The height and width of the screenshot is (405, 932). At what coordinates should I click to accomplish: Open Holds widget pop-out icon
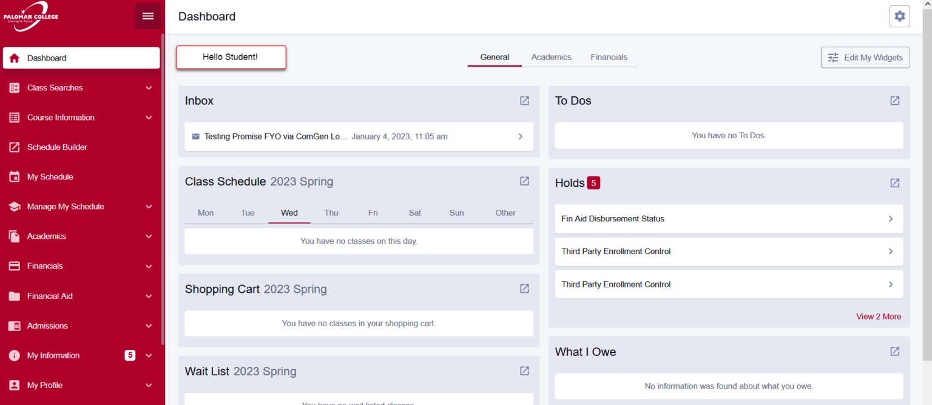(894, 182)
